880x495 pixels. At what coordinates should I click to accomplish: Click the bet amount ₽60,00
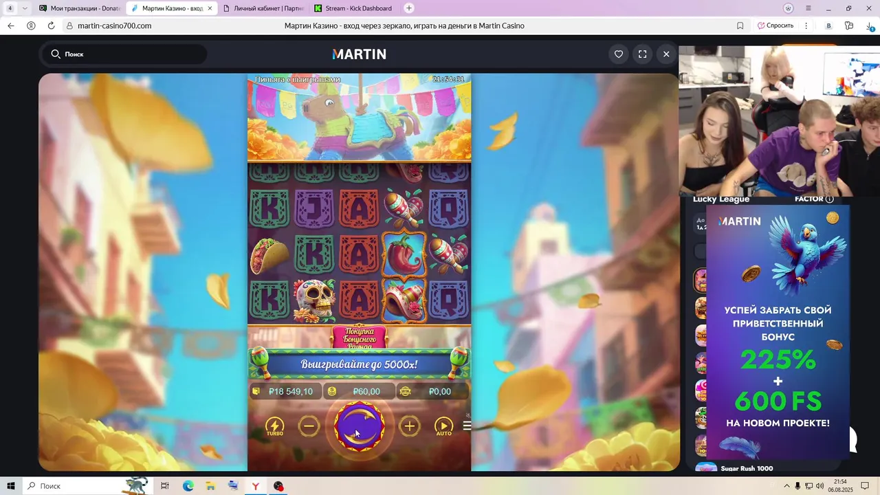[x=359, y=391]
